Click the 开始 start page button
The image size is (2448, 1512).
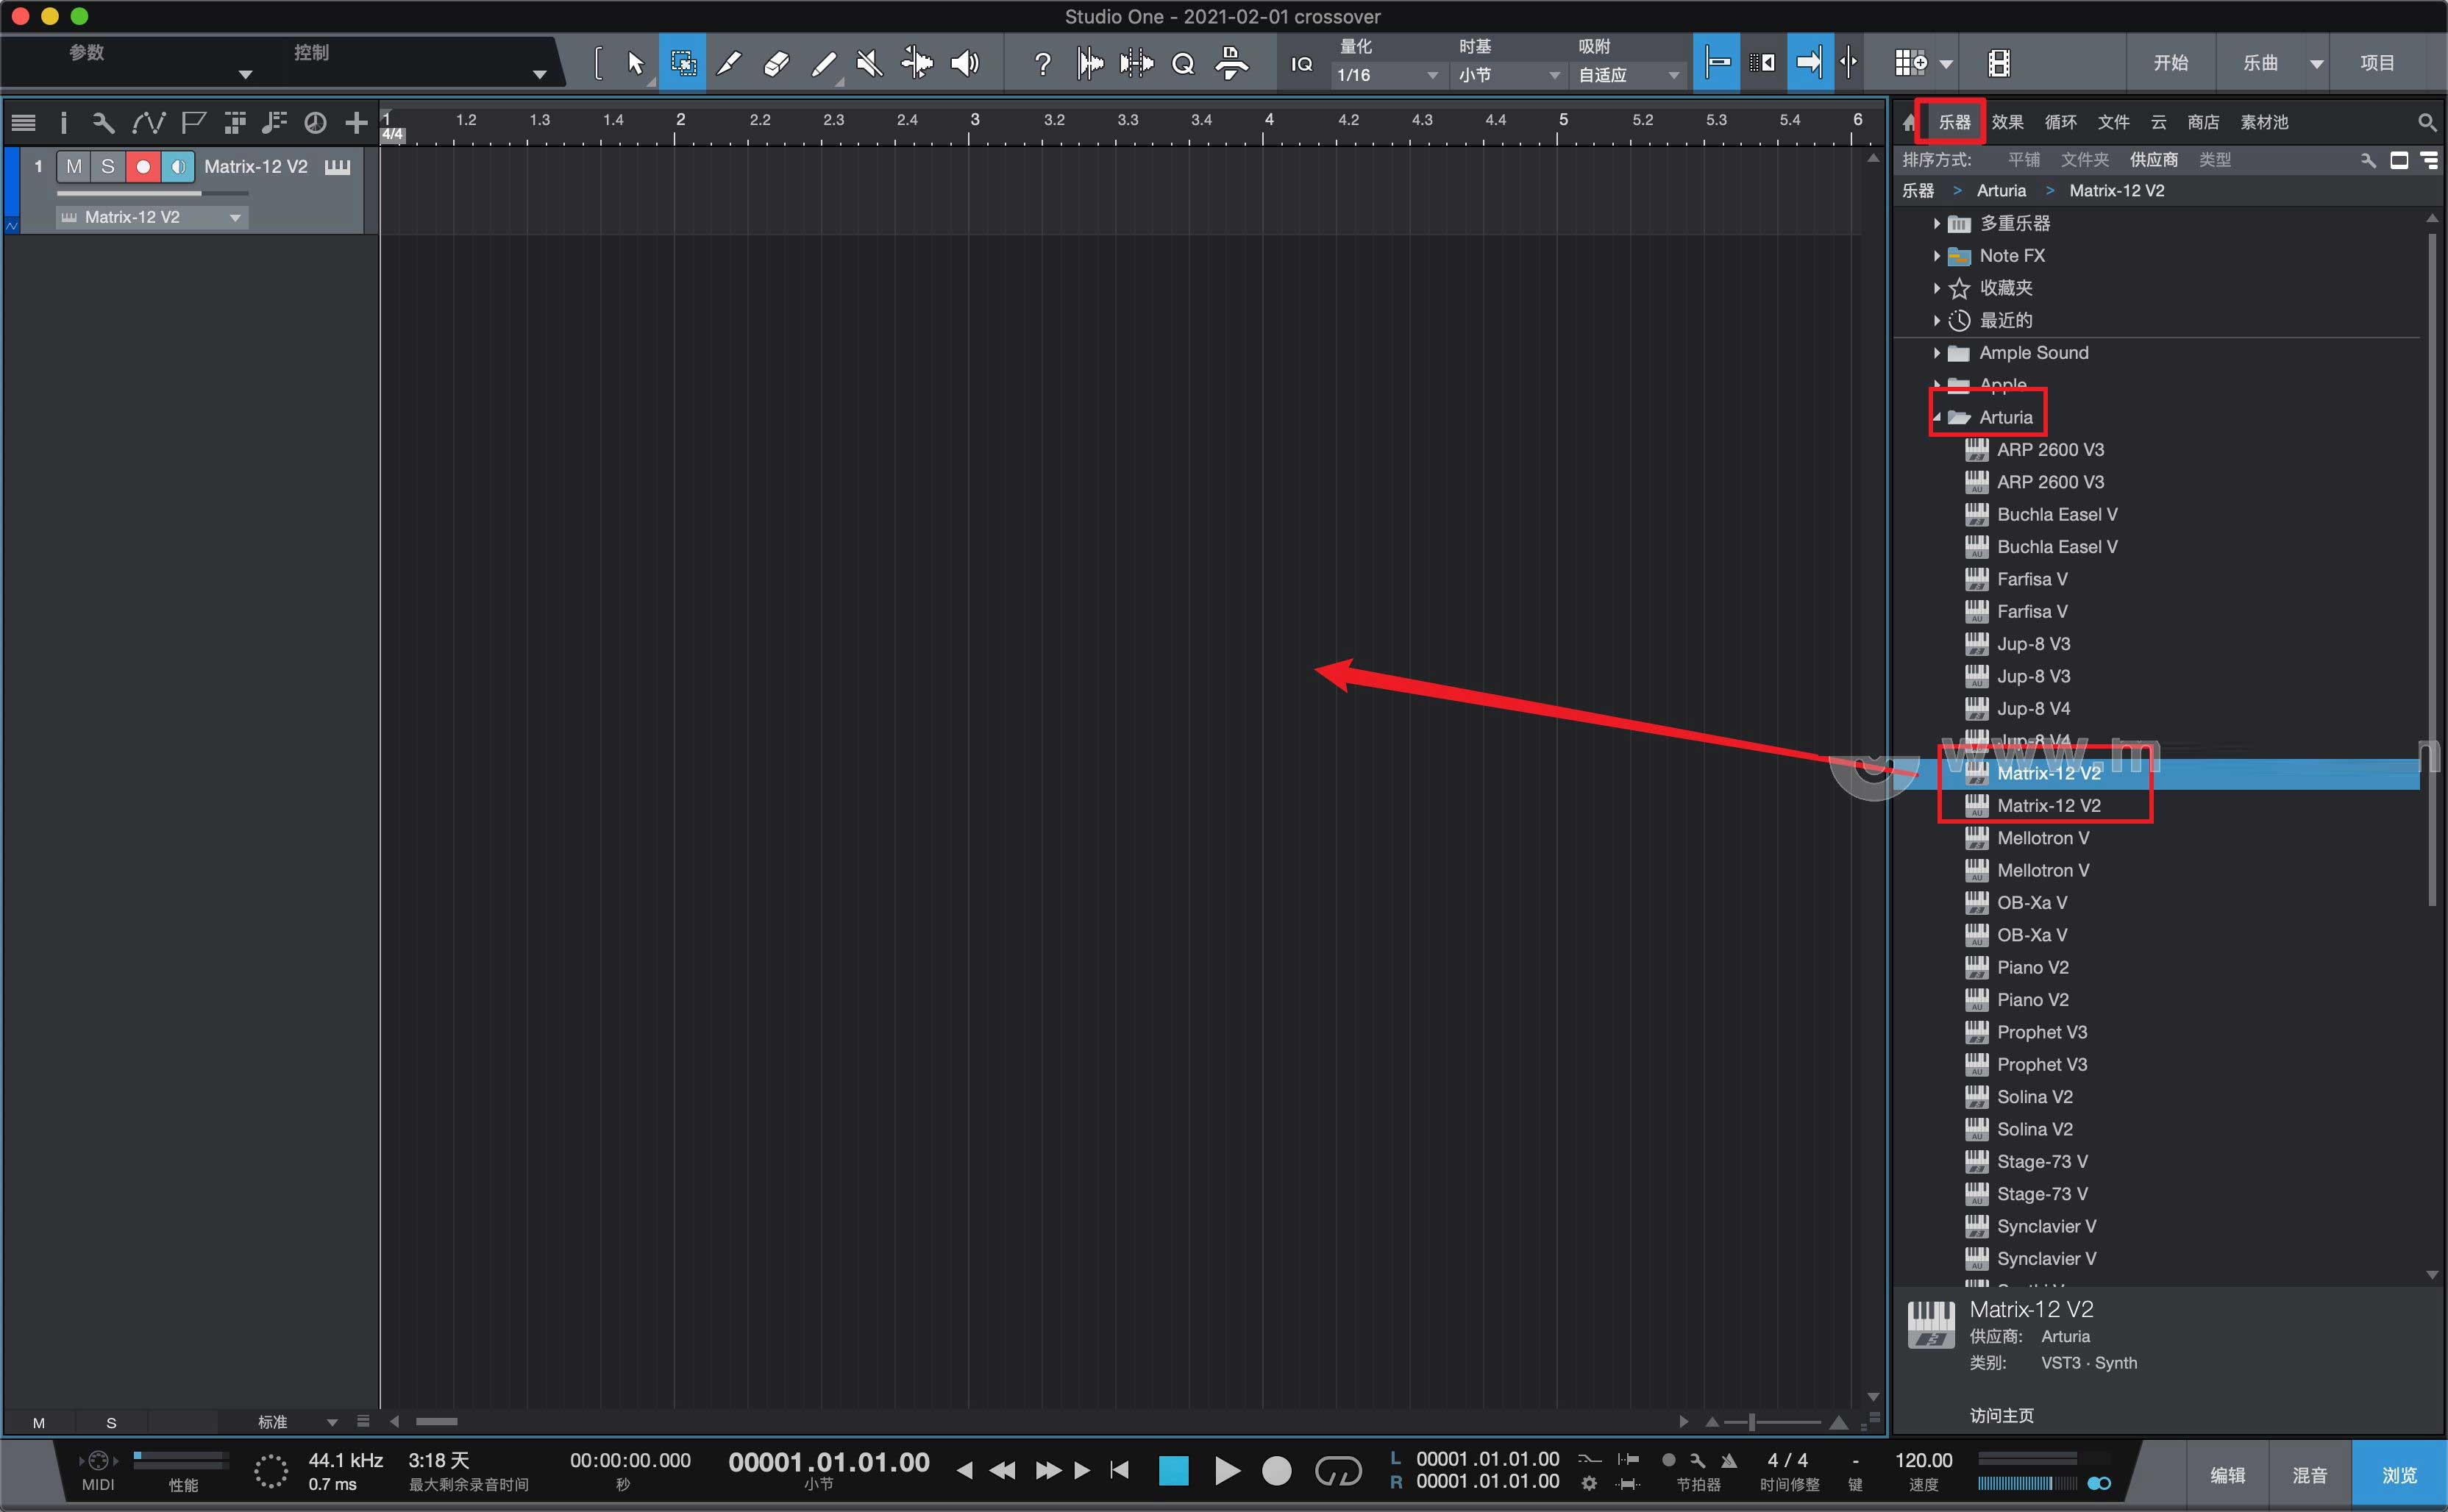(2170, 63)
